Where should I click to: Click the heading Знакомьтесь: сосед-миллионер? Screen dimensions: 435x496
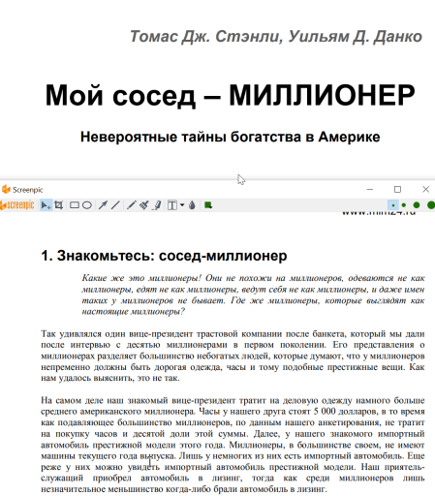click(x=164, y=256)
